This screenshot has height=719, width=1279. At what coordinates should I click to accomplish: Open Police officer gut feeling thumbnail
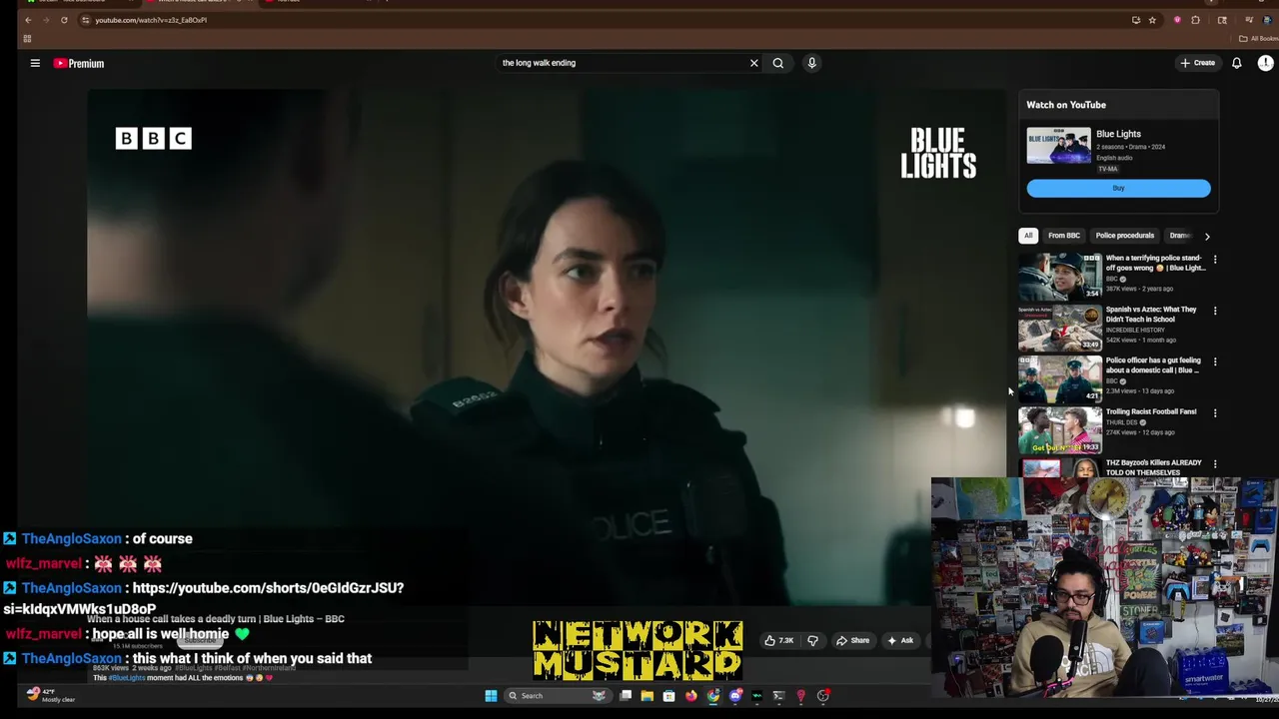tap(1060, 379)
